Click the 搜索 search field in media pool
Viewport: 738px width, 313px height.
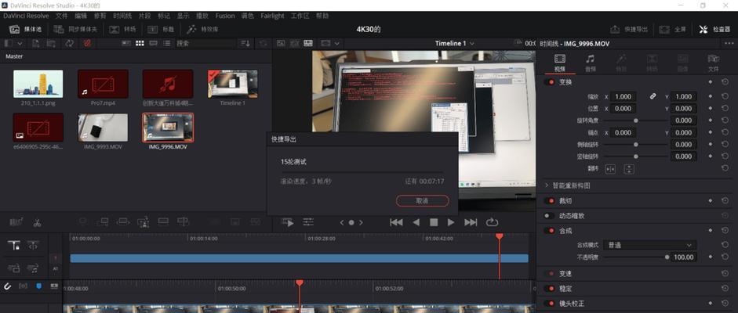coord(205,43)
